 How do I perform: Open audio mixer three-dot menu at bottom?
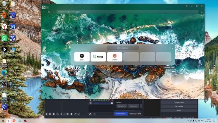click(x=94, y=114)
